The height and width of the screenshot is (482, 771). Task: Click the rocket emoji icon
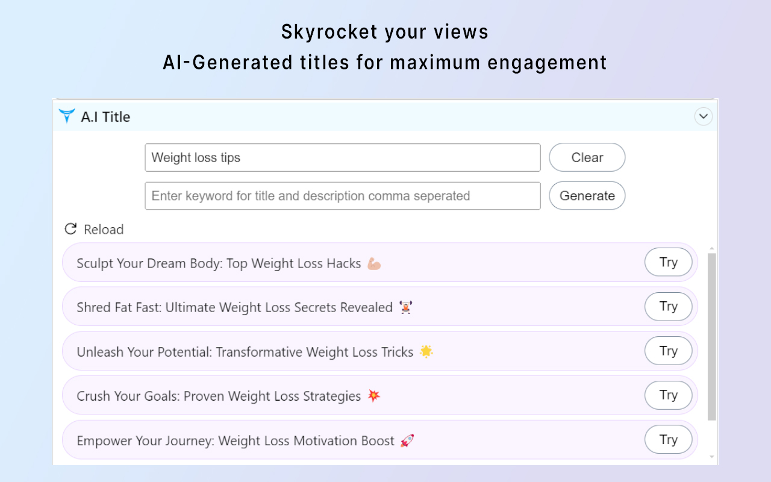pos(407,440)
